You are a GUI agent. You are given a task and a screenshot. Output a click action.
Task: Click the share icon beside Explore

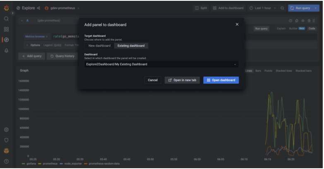(38, 8)
